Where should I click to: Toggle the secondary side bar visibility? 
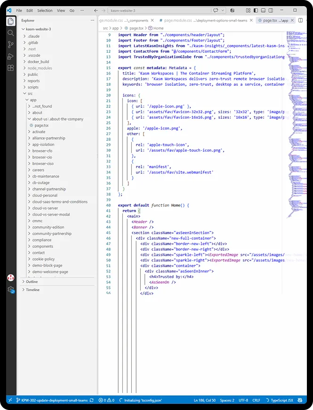coord(271,10)
